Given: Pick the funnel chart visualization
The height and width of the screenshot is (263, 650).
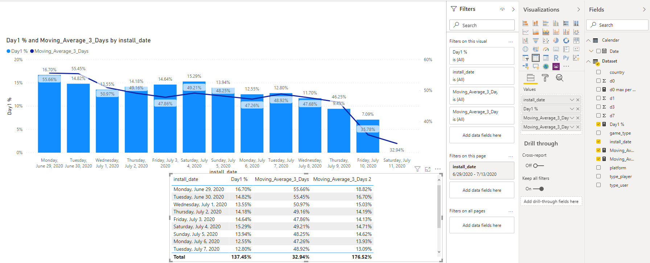Looking at the screenshot, I should pos(535,41).
